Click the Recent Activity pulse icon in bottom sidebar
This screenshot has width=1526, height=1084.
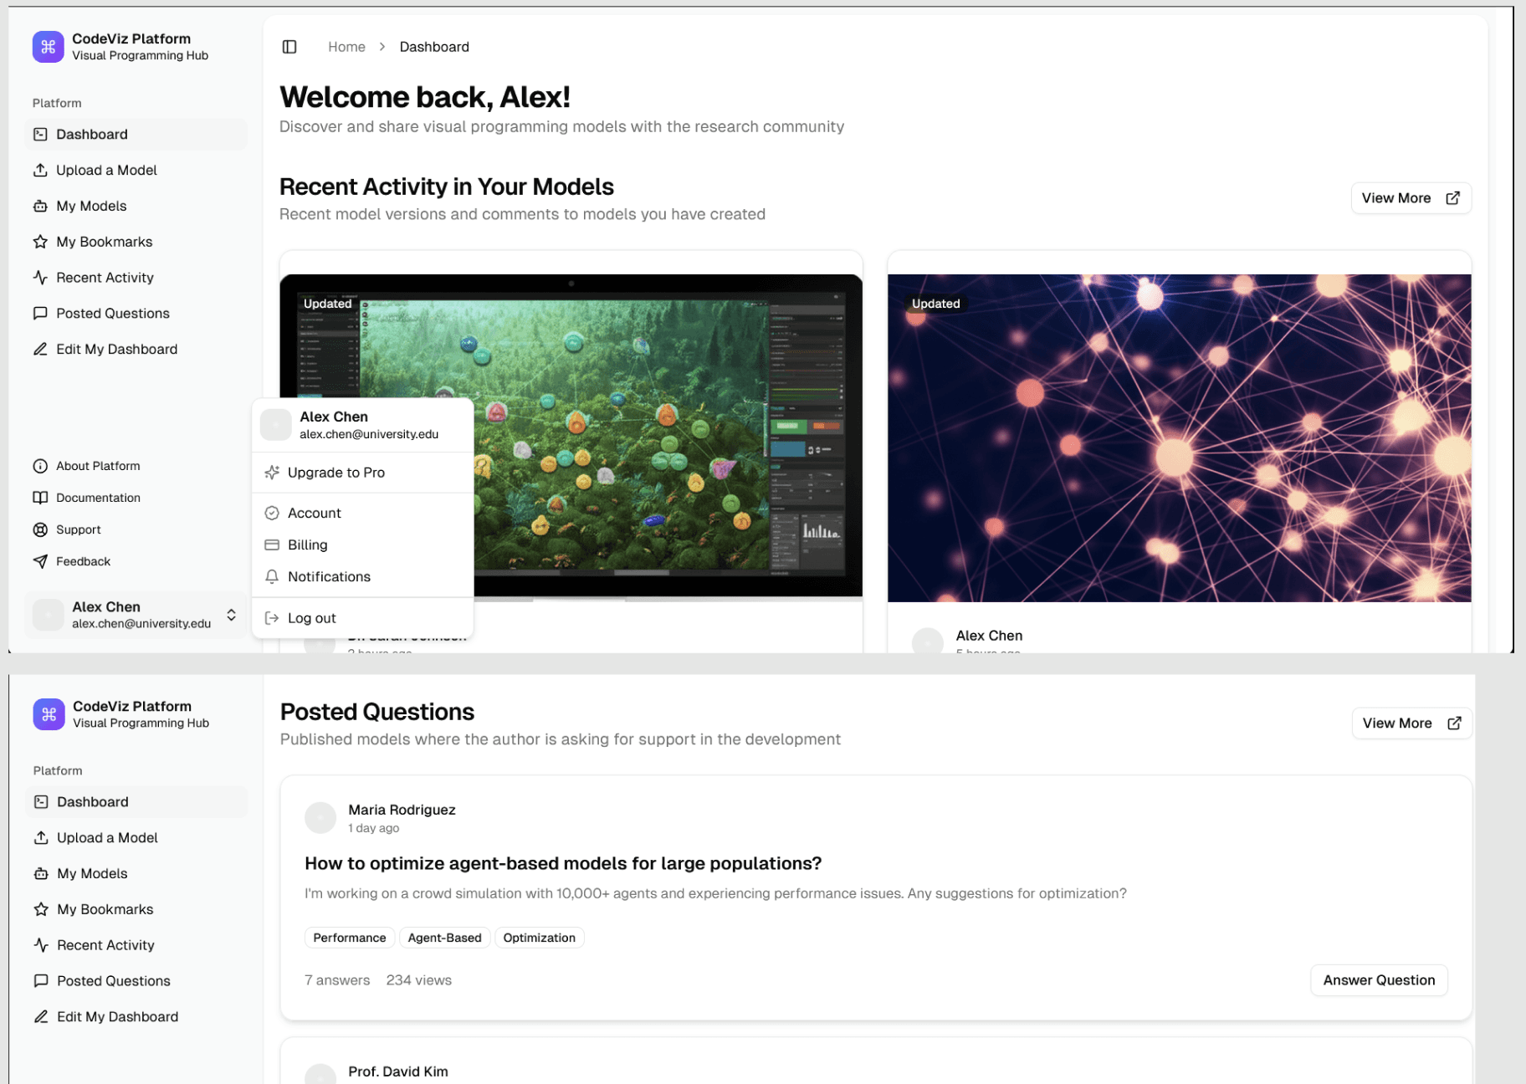tap(41, 945)
